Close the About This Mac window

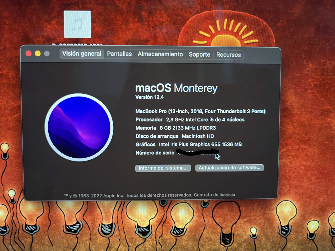point(28,54)
